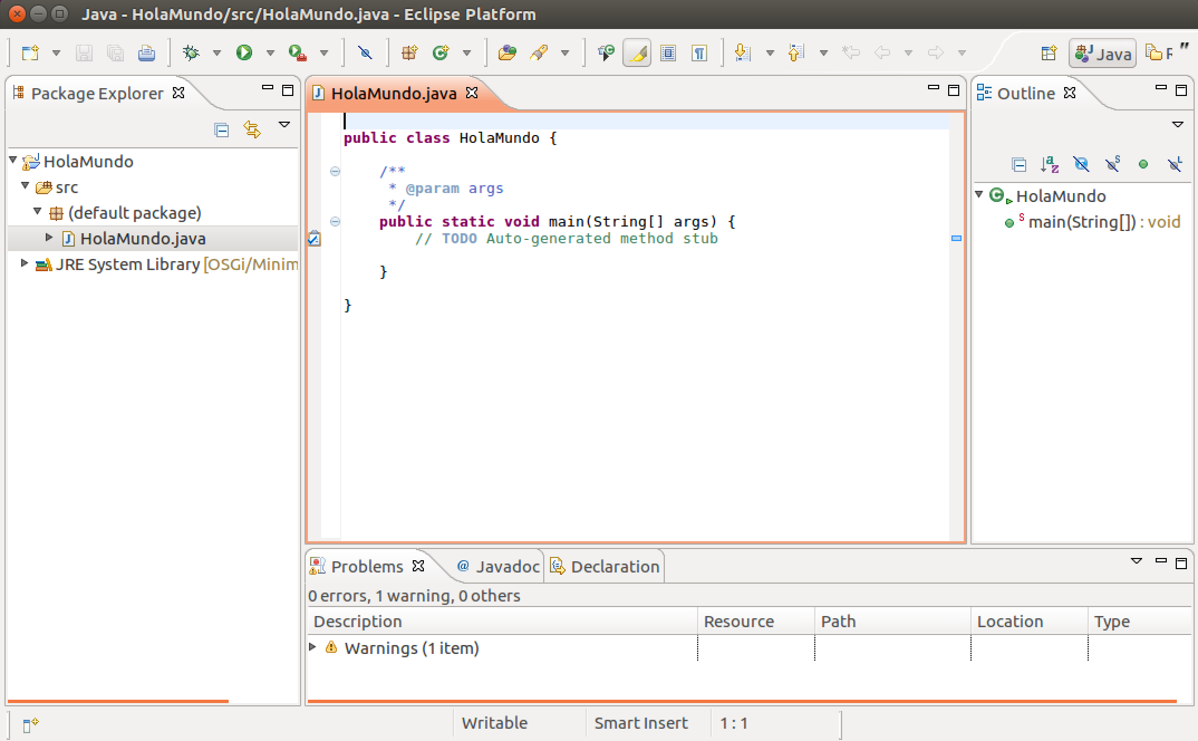The width and height of the screenshot is (1198, 741).
Task: Open the Next Annotation navigation icon
Action: 742,52
